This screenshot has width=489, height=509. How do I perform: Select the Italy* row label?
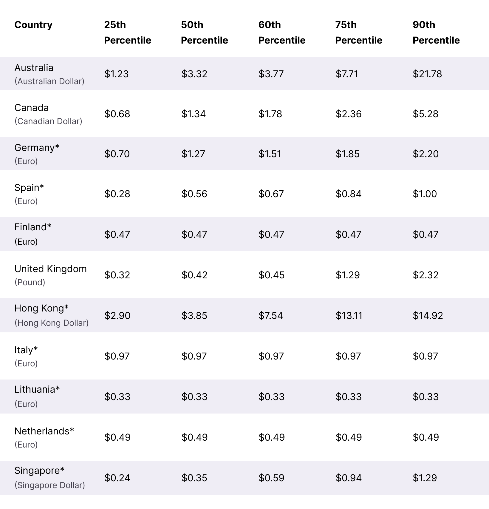point(26,350)
